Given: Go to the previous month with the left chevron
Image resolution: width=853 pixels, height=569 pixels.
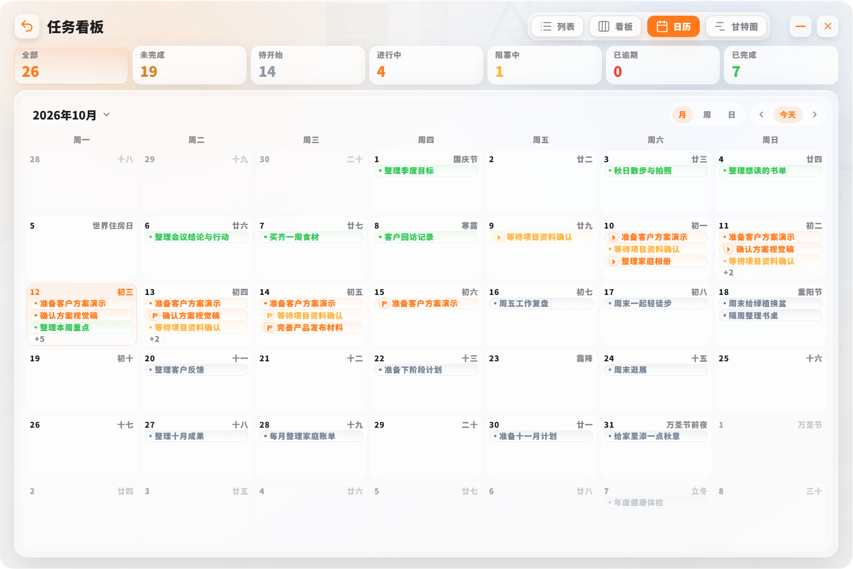Looking at the screenshot, I should click(x=761, y=115).
